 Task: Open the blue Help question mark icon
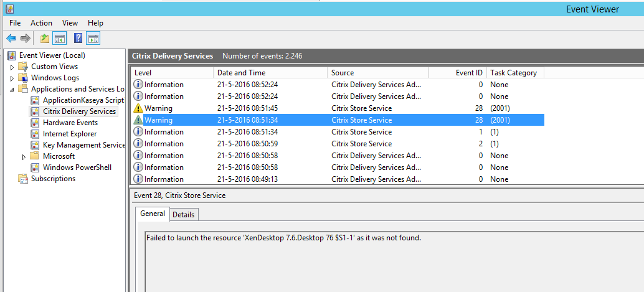pos(78,39)
